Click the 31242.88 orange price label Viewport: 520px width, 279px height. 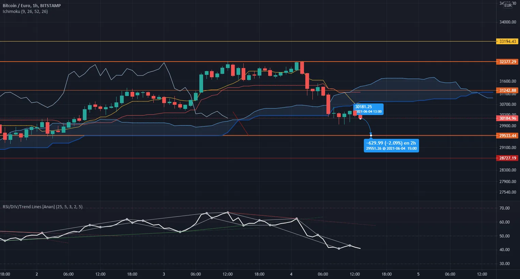(x=507, y=91)
